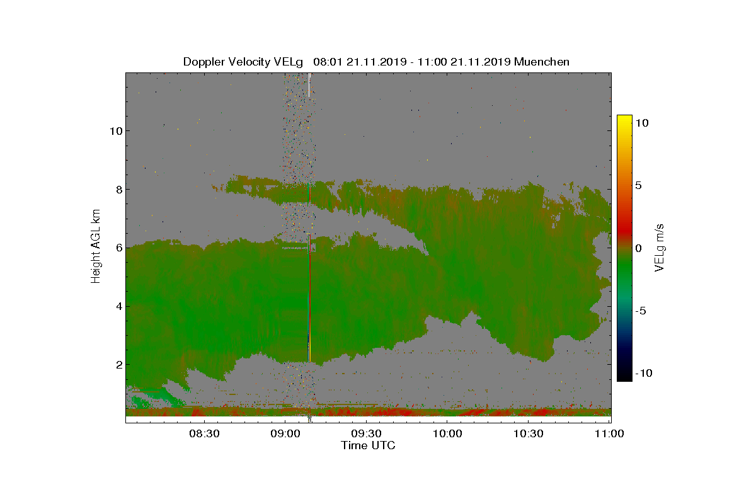Click the velocity colorbar
Screen dimensions: 756x504
624,248
